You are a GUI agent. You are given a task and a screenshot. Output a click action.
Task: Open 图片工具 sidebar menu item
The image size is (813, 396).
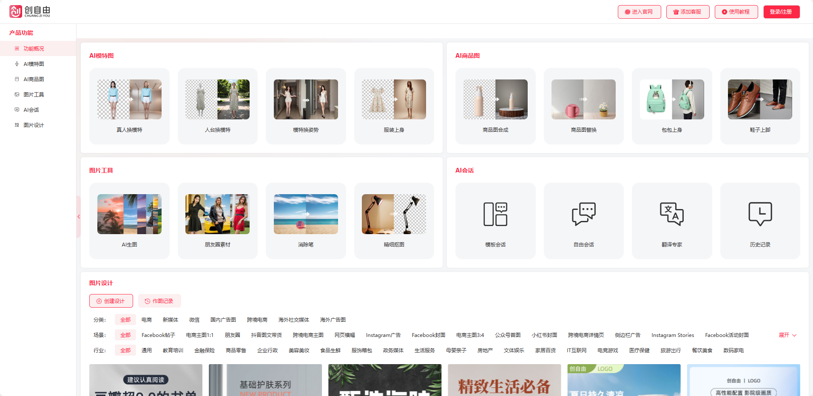[x=38, y=94]
